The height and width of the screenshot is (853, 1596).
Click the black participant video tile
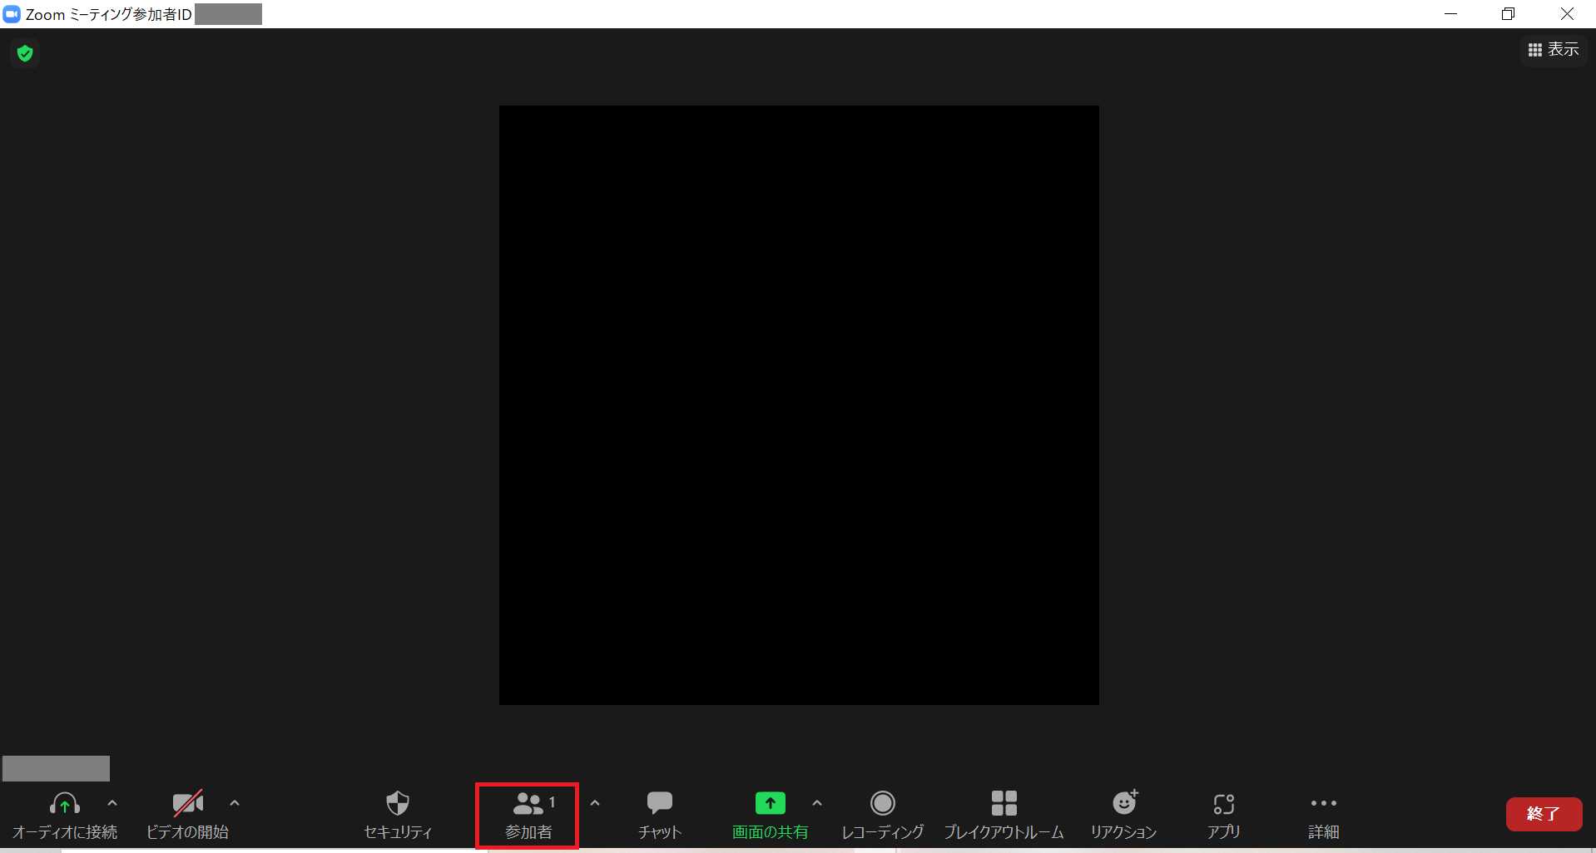tap(799, 405)
